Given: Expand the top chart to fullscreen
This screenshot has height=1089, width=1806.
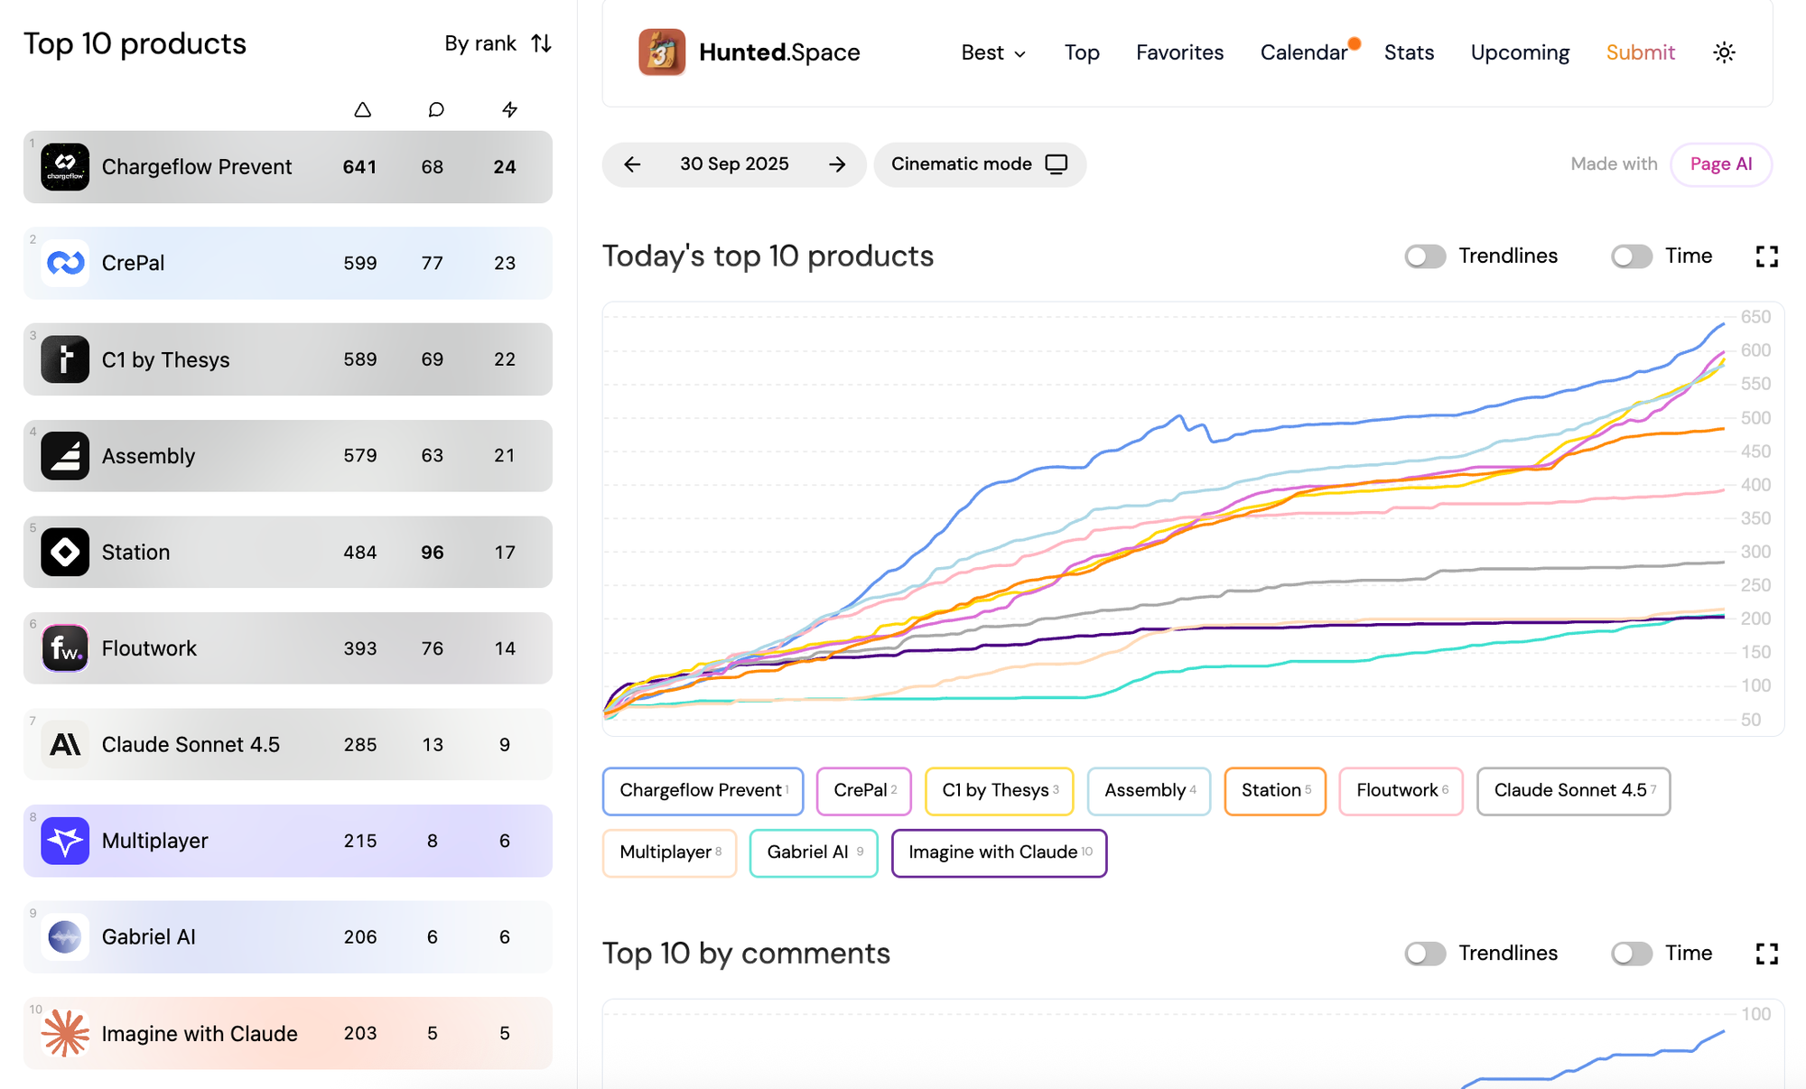Looking at the screenshot, I should pos(1766,256).
